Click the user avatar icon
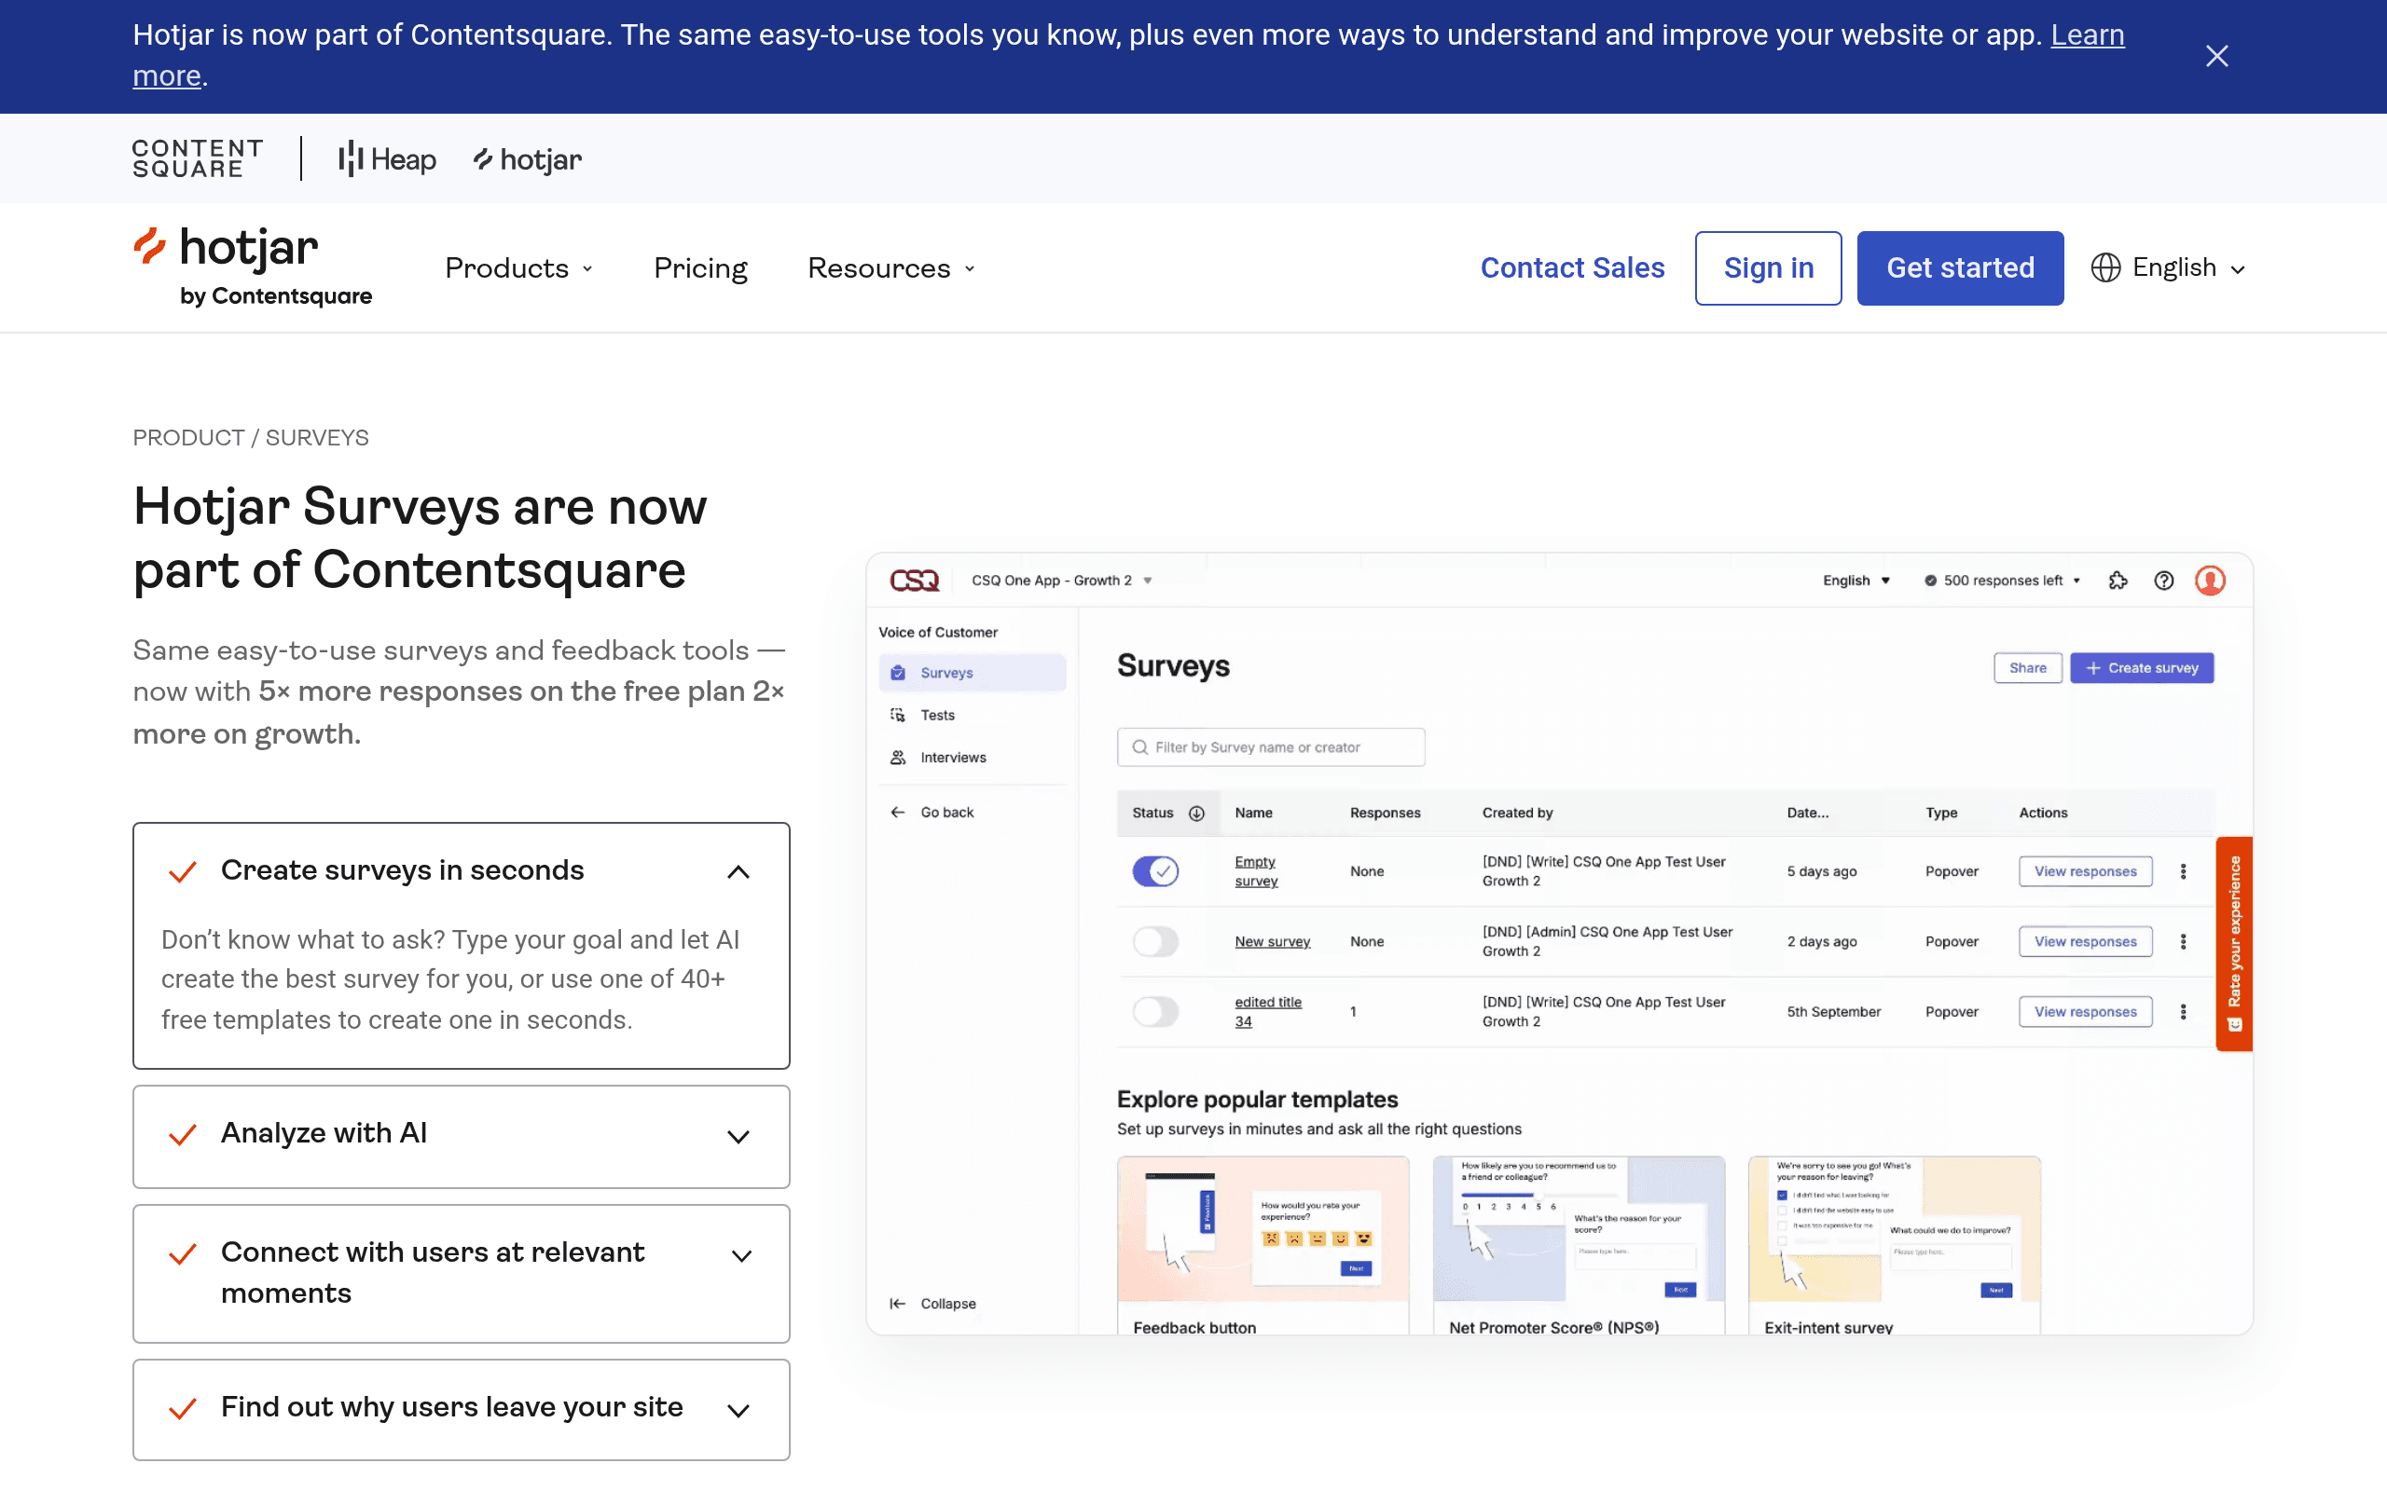This screenshot has height=1491, width=2387. (2210, 581)
